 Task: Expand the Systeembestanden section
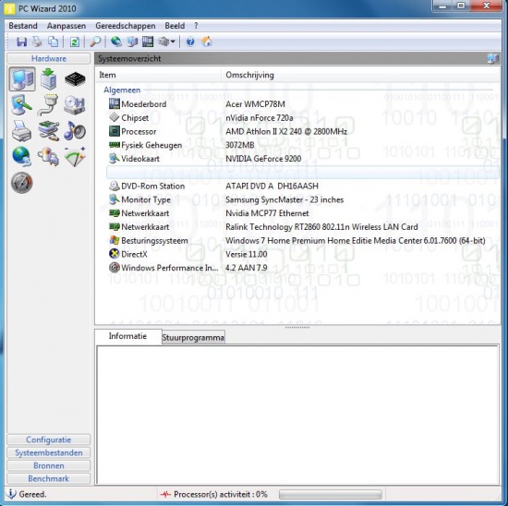pos(48,452)
